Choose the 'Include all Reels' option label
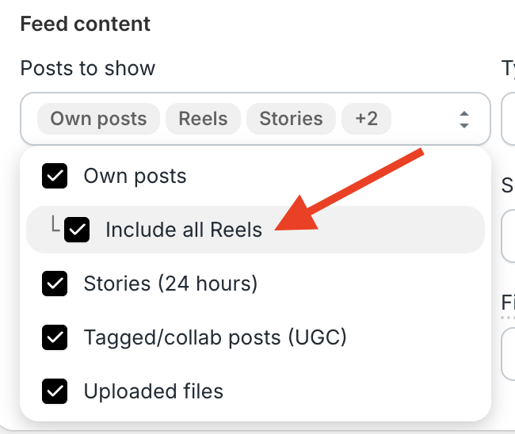 pyautogui.click(x=183, y=230)
